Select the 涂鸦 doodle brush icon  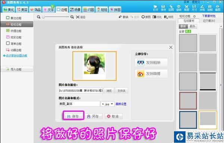coord(202,8)
